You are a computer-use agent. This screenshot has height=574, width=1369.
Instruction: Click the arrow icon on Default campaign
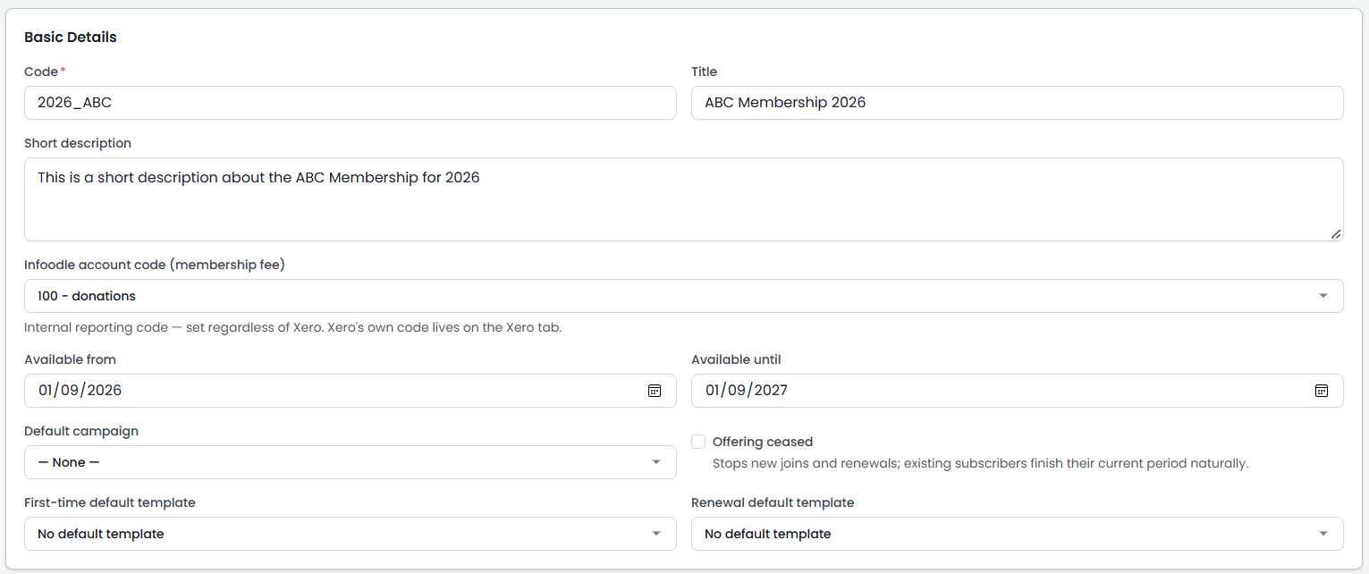tap(656, 462)
